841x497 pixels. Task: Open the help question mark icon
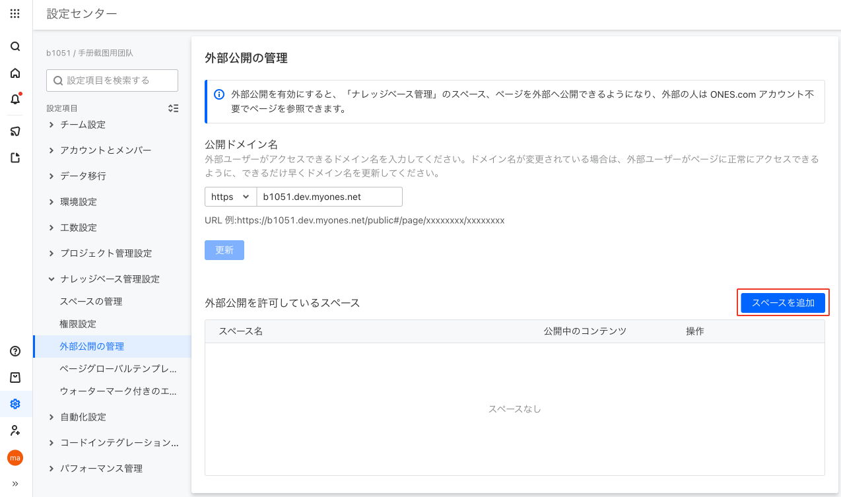15,351
